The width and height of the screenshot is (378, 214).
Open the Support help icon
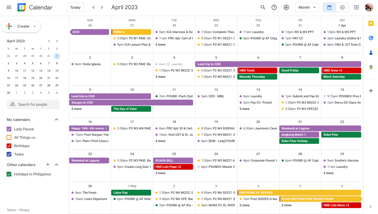[x=274, y=7]
